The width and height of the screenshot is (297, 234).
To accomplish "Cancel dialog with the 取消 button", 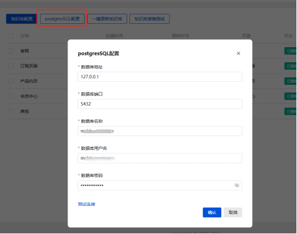I will coord(233,213).
